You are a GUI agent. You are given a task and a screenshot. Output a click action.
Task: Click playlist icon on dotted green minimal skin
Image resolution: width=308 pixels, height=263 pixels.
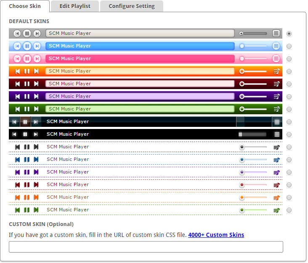point(276,210)
